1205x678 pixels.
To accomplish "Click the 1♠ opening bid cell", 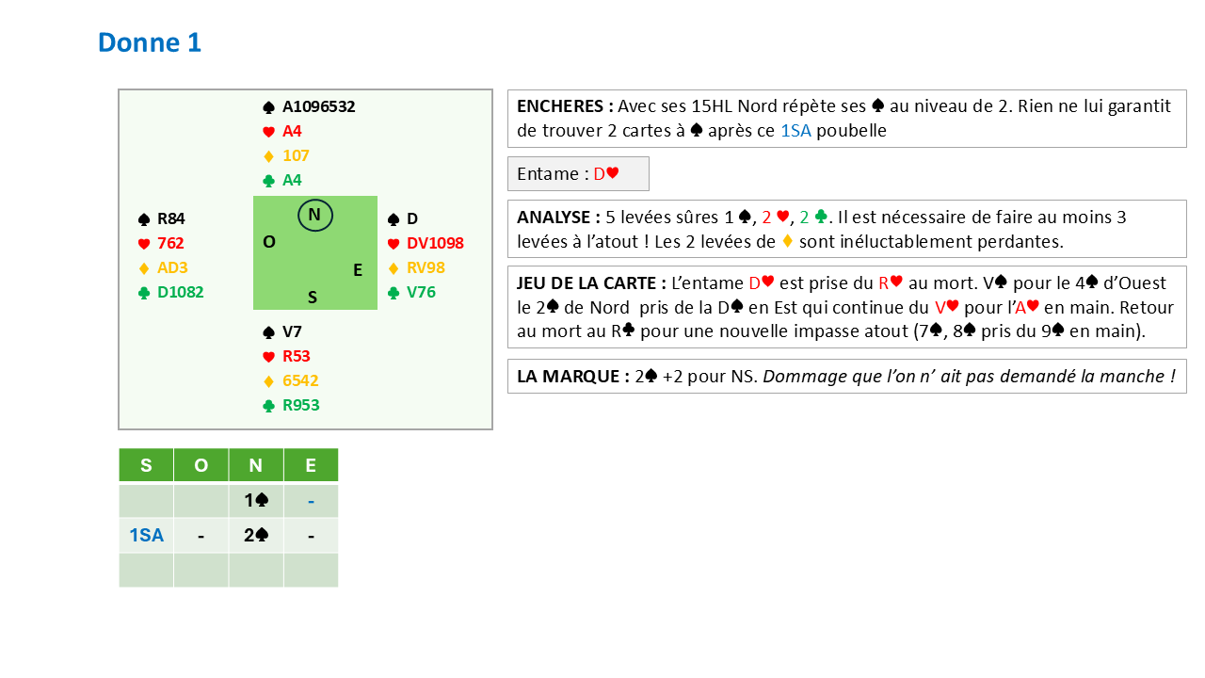I will click(256, 501).
